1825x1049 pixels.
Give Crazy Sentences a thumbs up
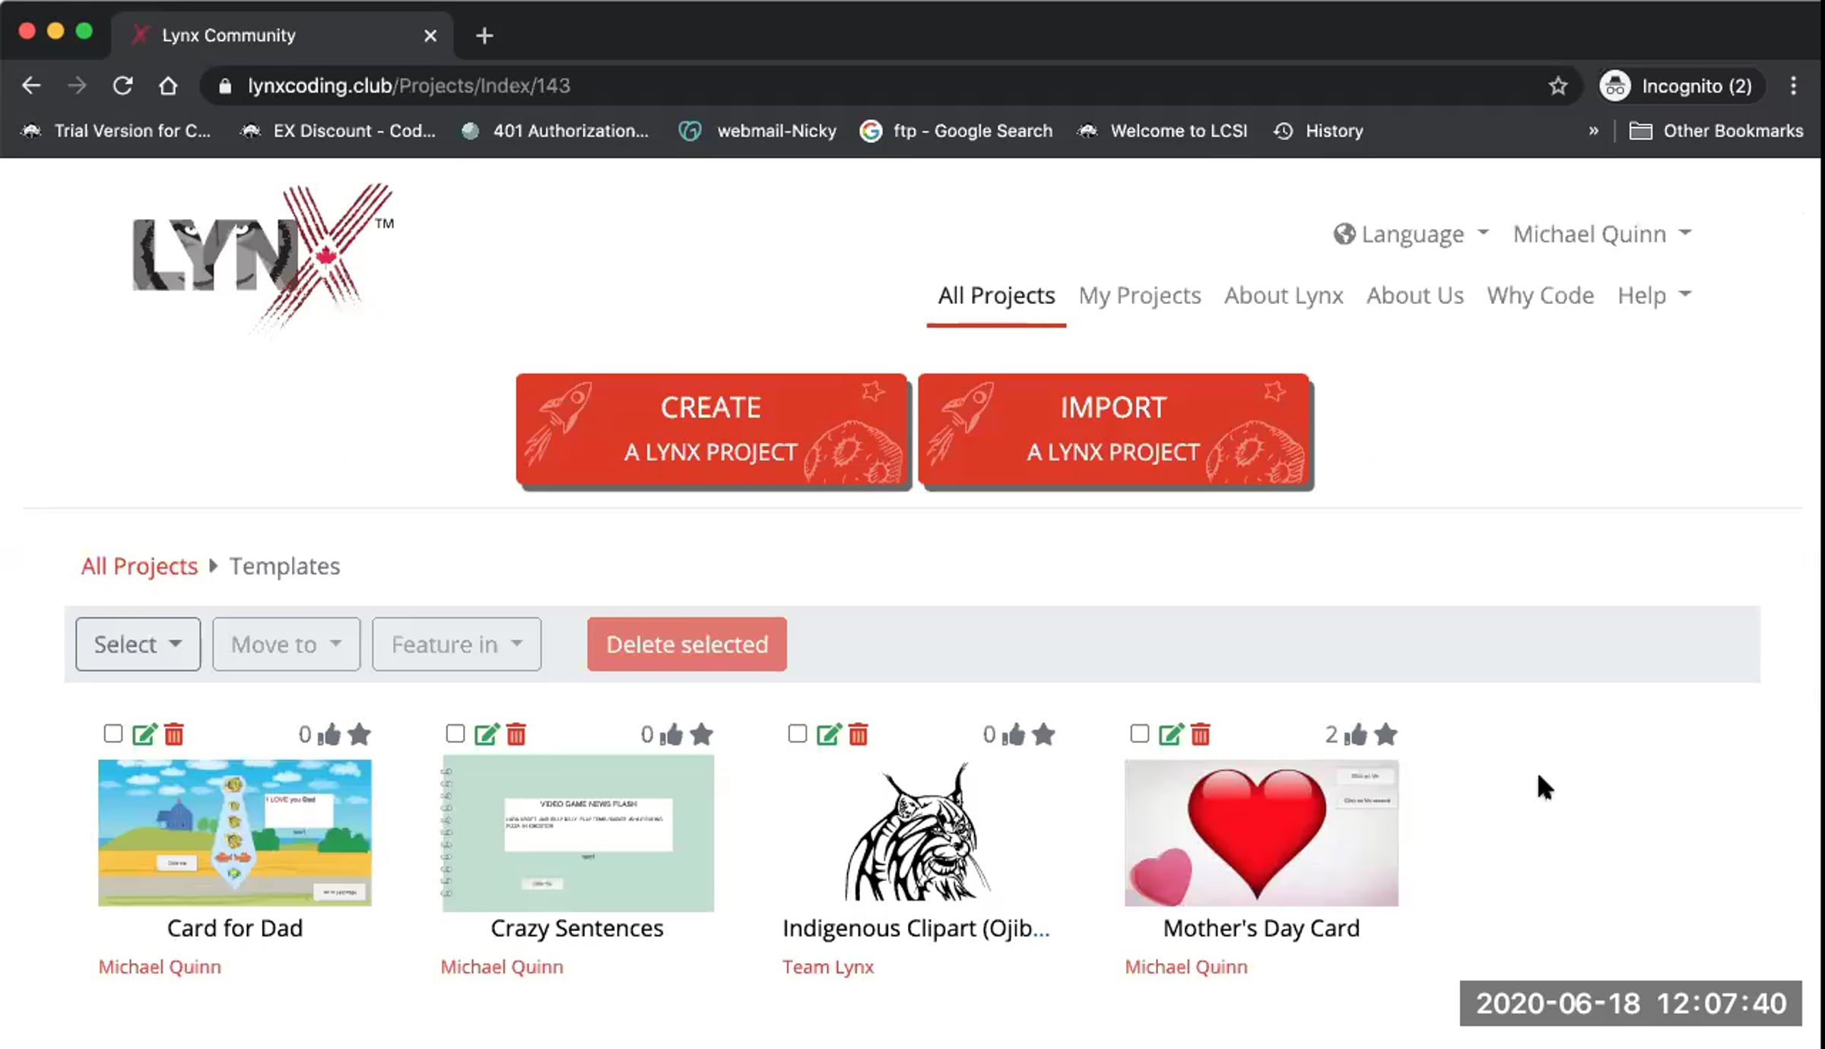671,734
